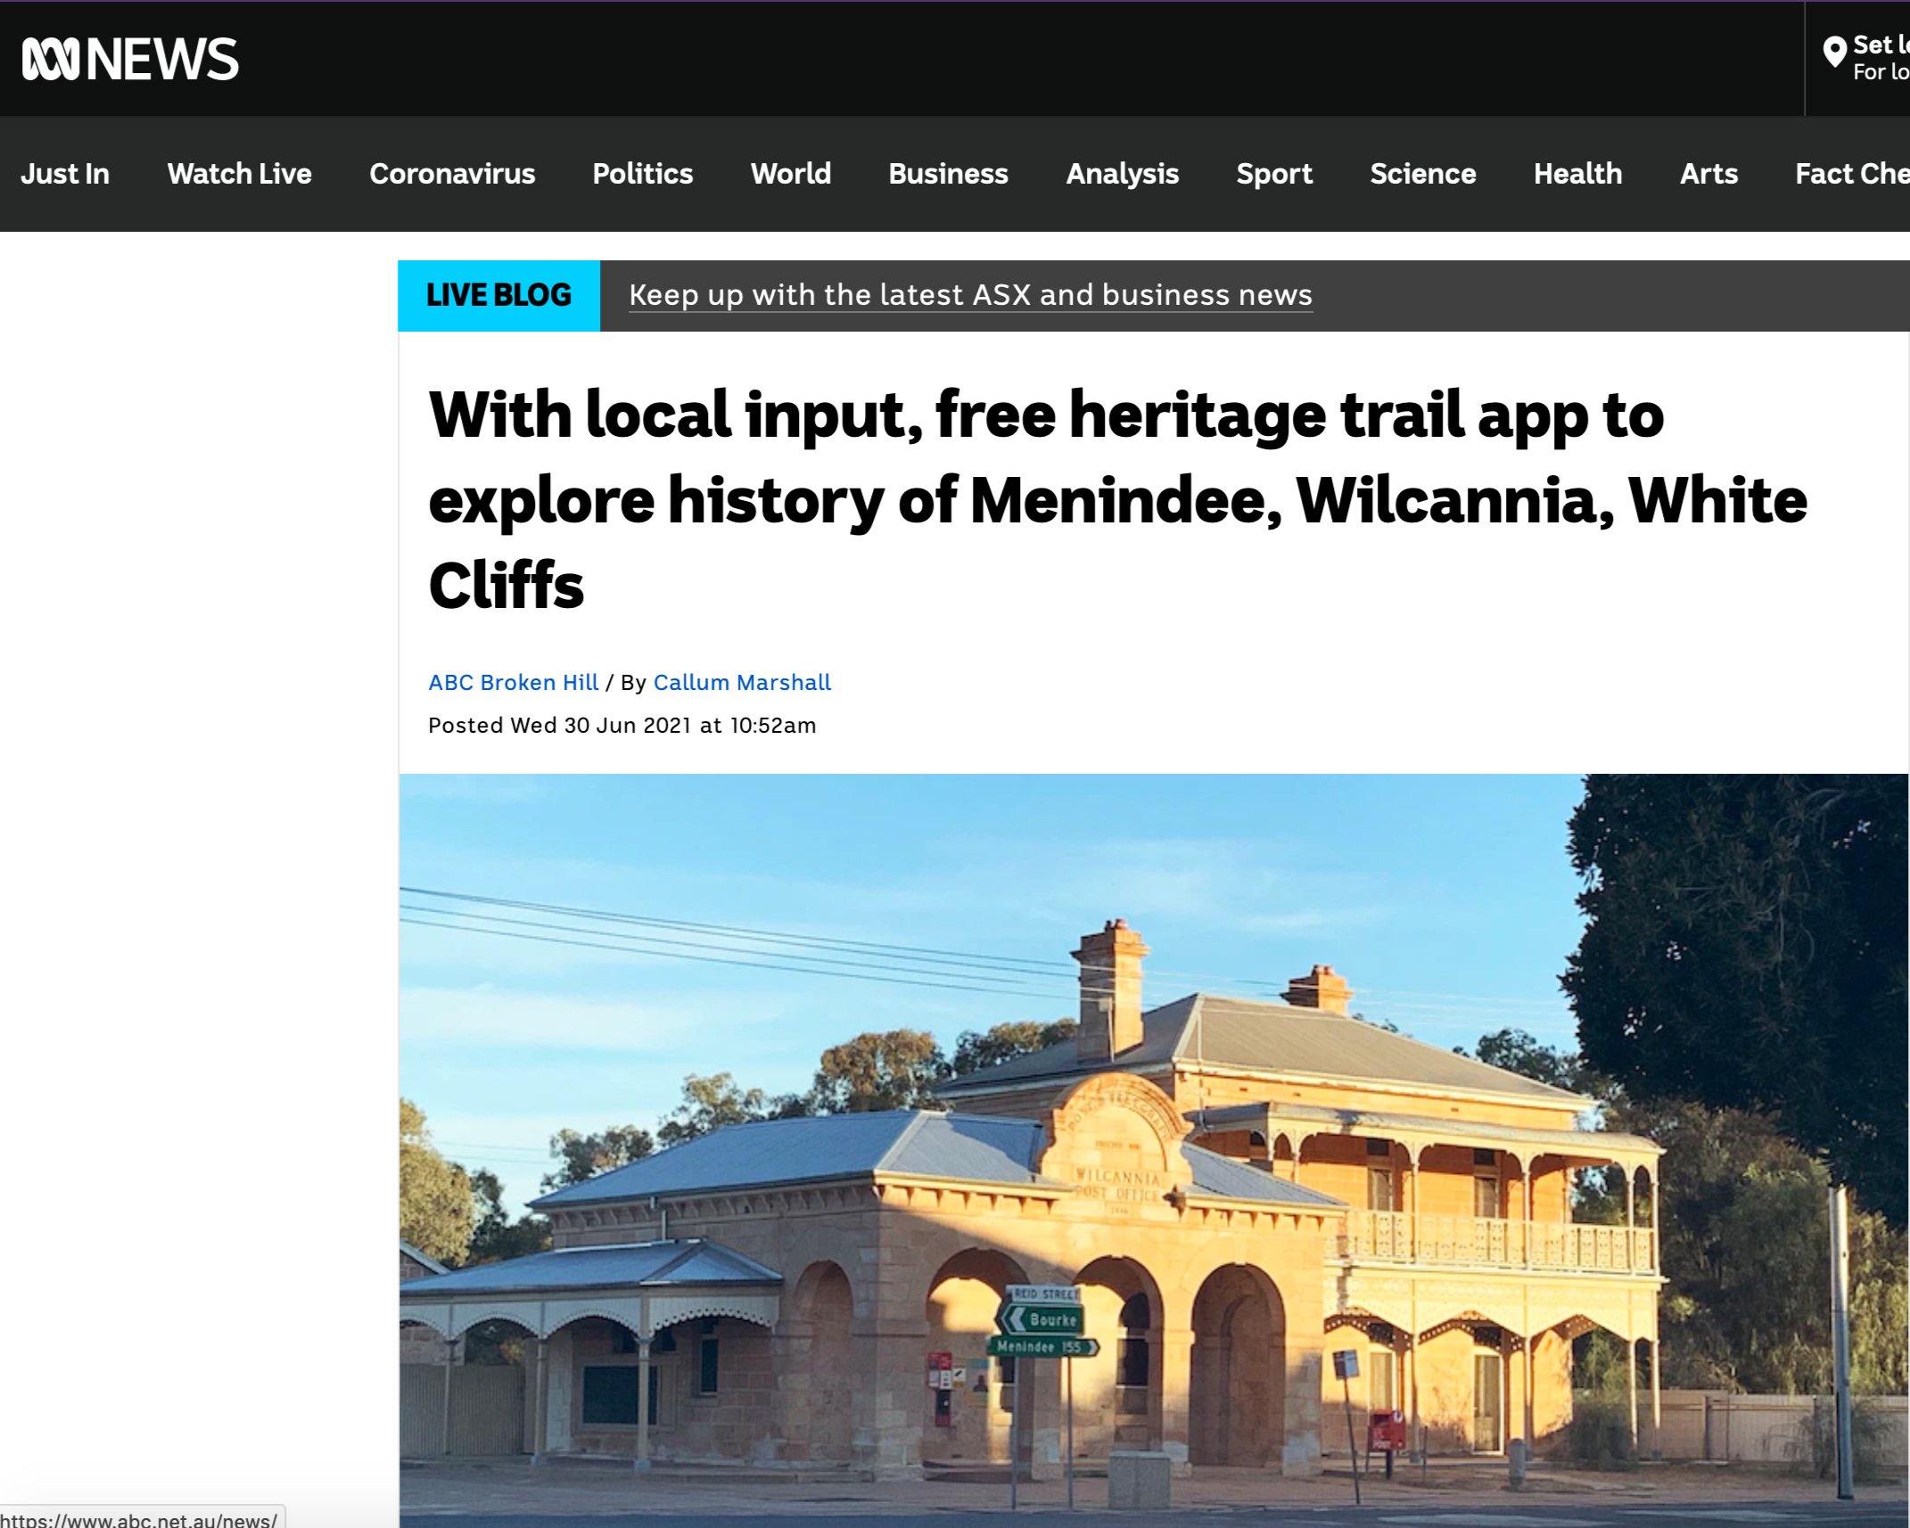Open the ABC Broken Hill link
Image resolution: width=1910 pixels, height=1528 pixels.
tap(514, 682)
